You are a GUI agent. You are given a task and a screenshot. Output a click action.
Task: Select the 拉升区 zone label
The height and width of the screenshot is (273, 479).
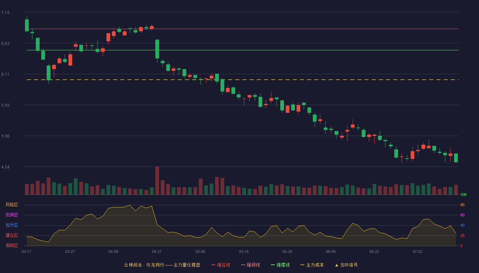coord(12,225)
